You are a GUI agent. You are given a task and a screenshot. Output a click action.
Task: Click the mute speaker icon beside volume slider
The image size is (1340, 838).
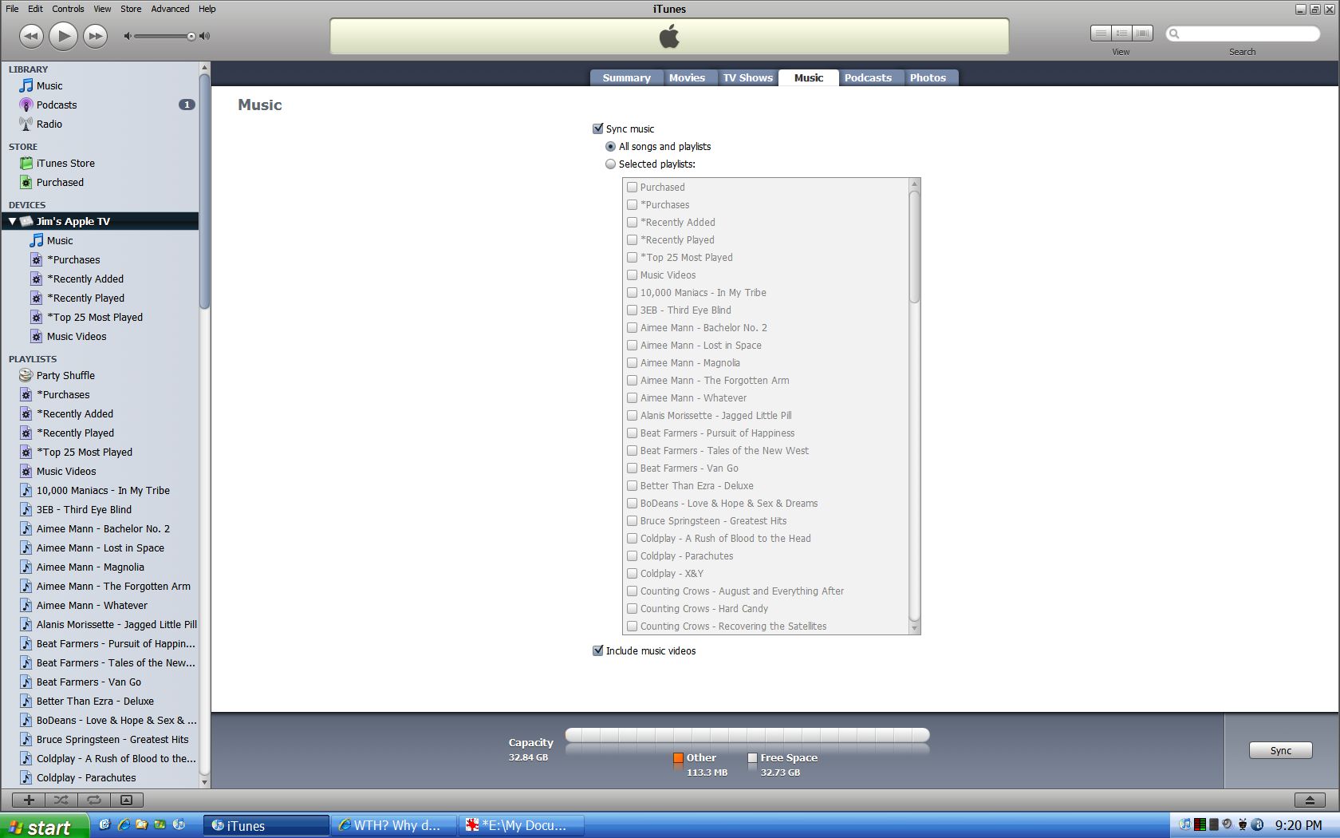(128, 36)
